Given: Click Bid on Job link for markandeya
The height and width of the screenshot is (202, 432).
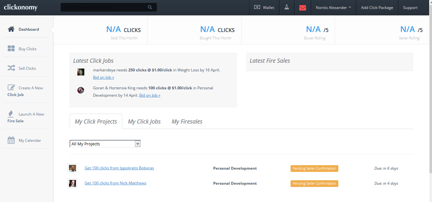Looking at the screenshot, I should click(x=104, y=77).
